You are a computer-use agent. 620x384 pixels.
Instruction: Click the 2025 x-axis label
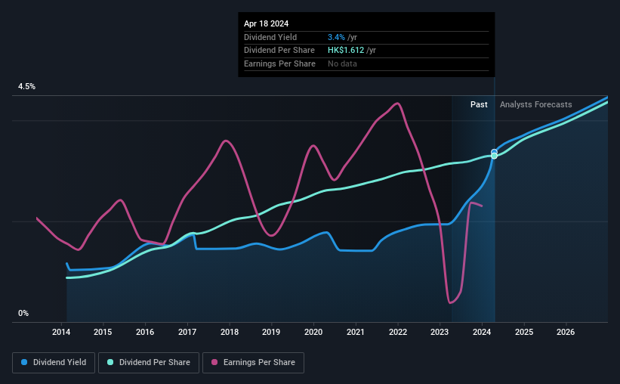click(524, 332)
